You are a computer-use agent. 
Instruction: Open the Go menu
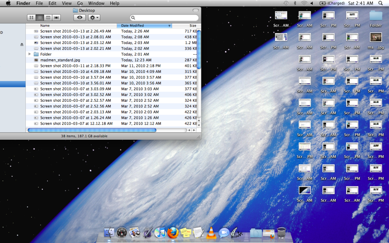pyautogui.click(x=80, y=3)
